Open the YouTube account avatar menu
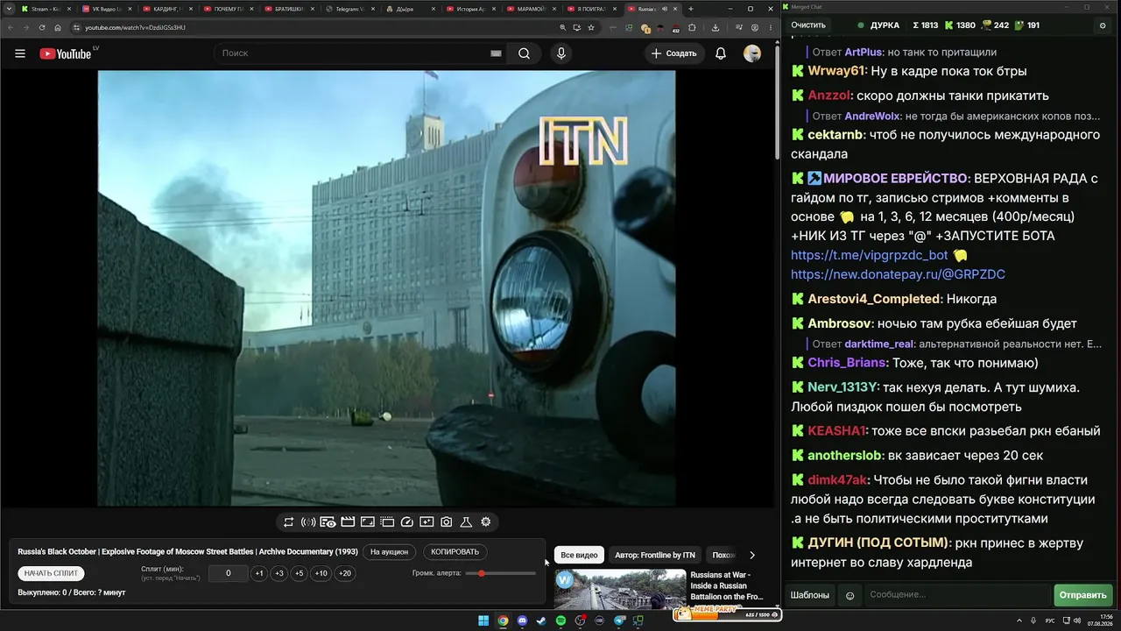Viewport: 1121px width, 631px height. [752, 53]
